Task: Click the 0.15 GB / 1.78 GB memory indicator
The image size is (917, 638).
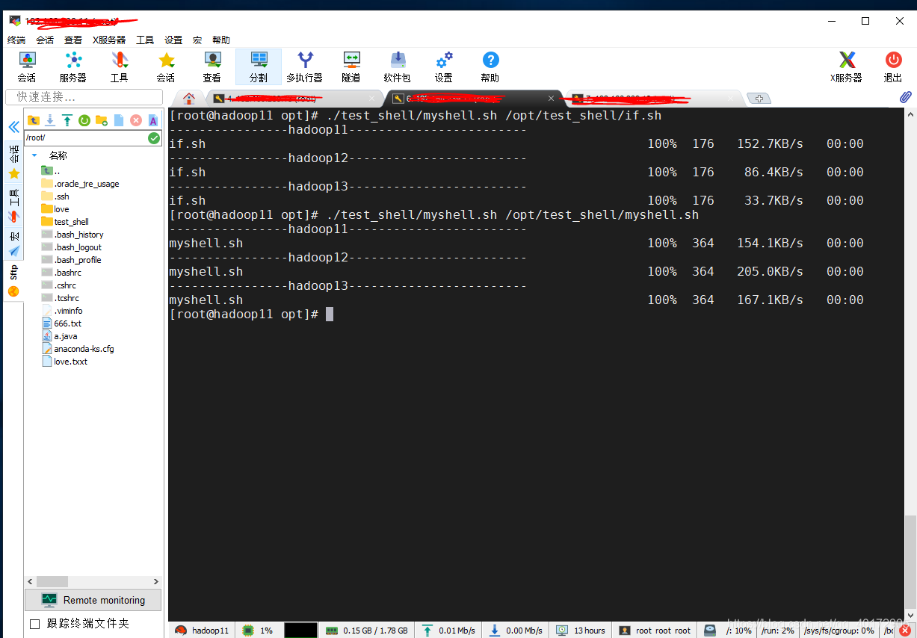Action: pos(367,631)
